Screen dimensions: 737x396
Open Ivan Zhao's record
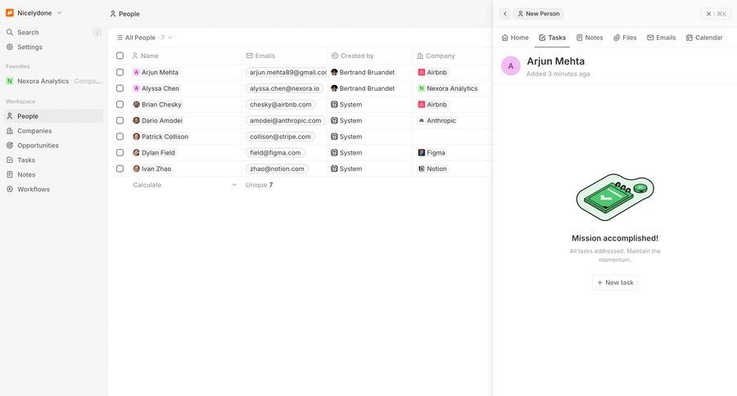(x=152, y=169)
